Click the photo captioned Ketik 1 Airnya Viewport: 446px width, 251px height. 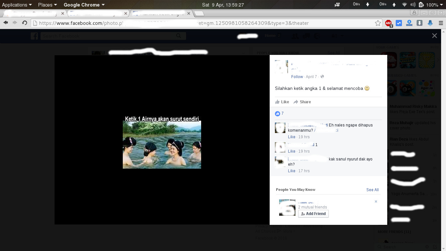tap(162, 142)
